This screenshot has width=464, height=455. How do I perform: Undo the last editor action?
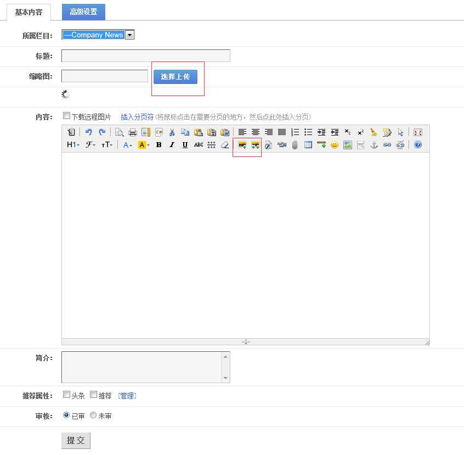click(x=88, y=132)
